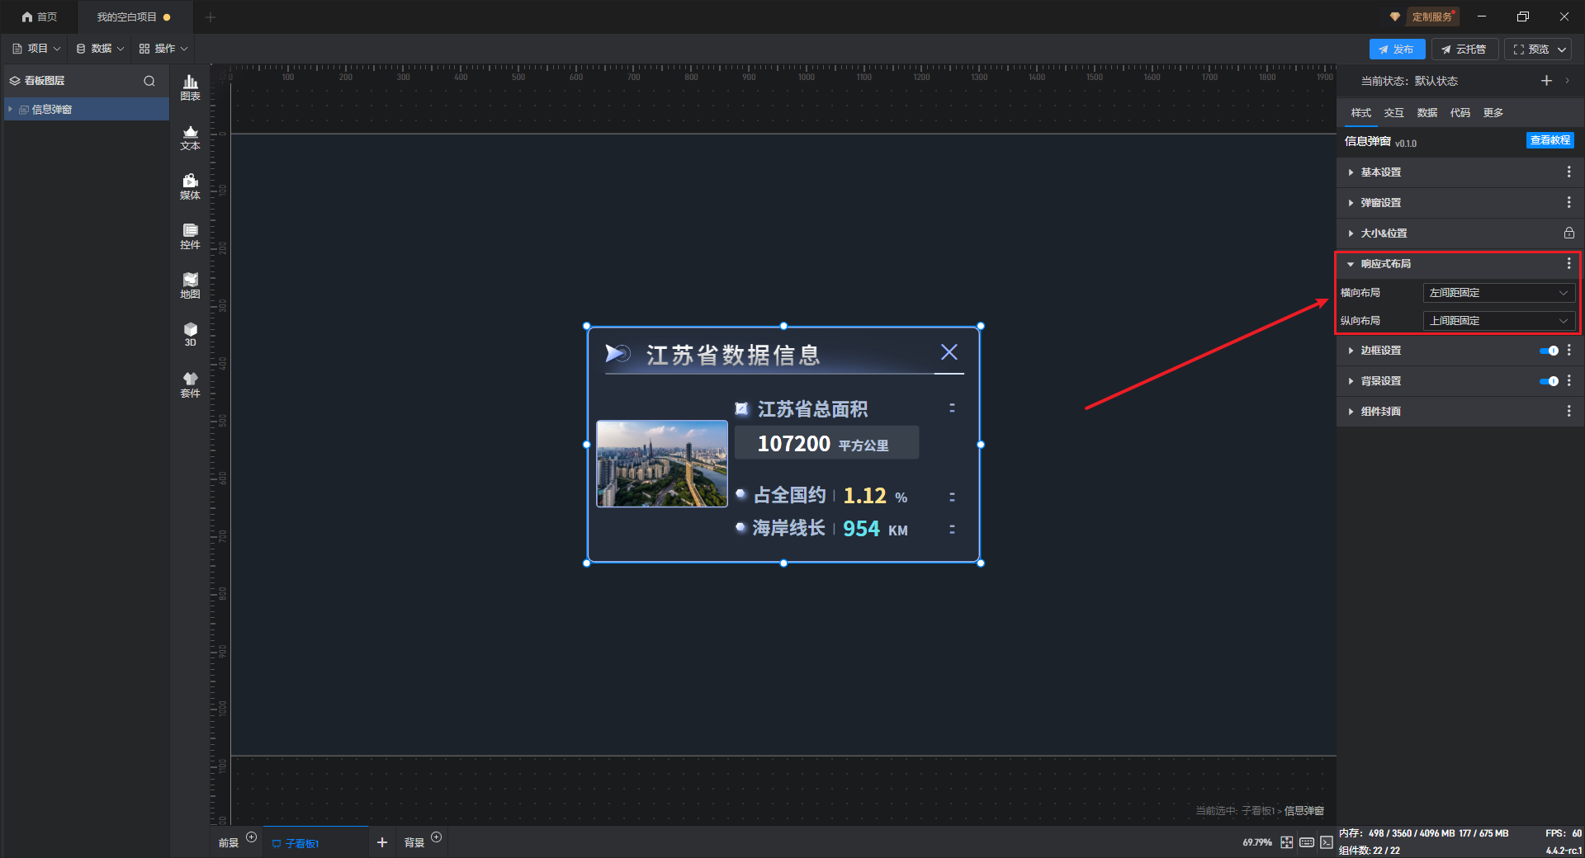Switch to the 数据 tab in properties panel
This screenshot has width=1585, height=858.
[x=1427, y=113]
